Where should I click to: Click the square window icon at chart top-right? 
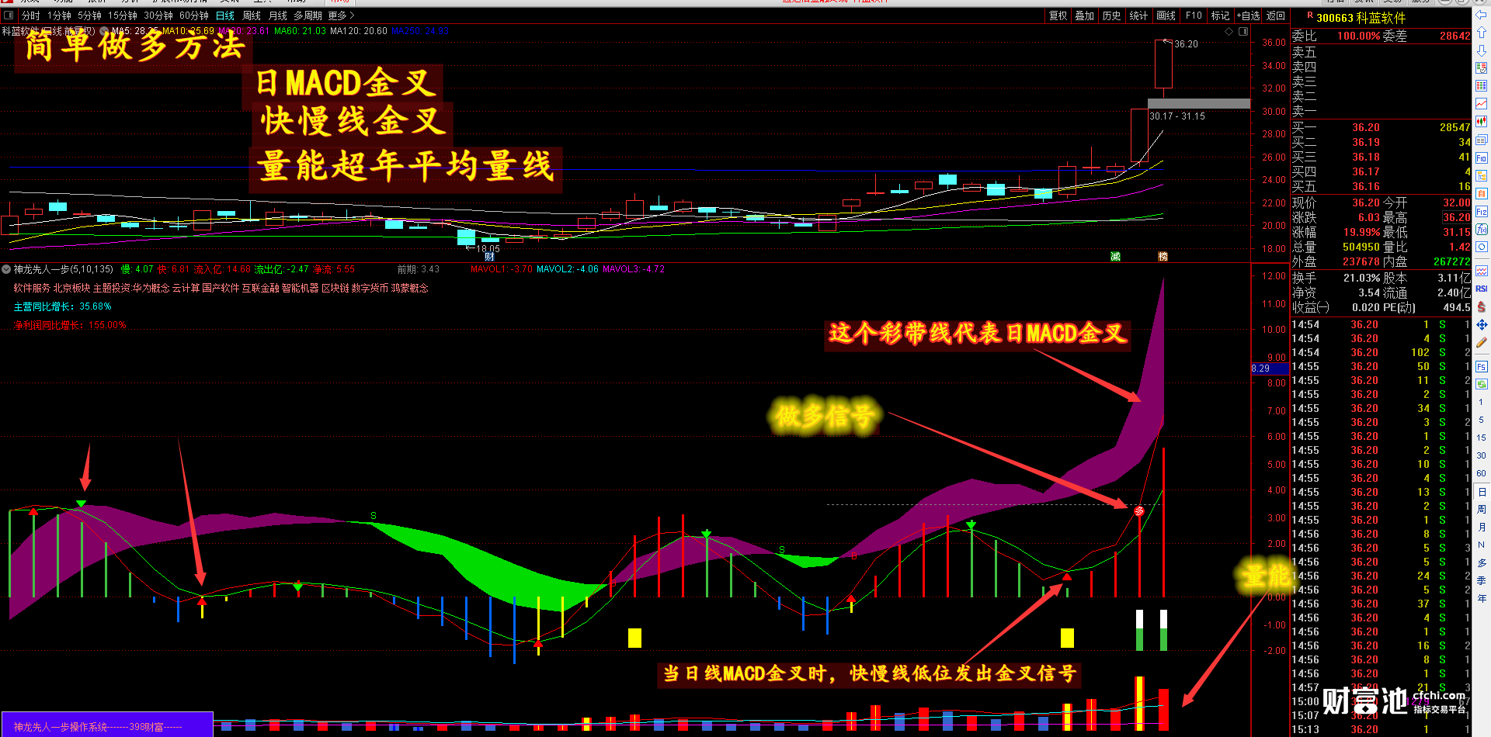click(1243, 32)
